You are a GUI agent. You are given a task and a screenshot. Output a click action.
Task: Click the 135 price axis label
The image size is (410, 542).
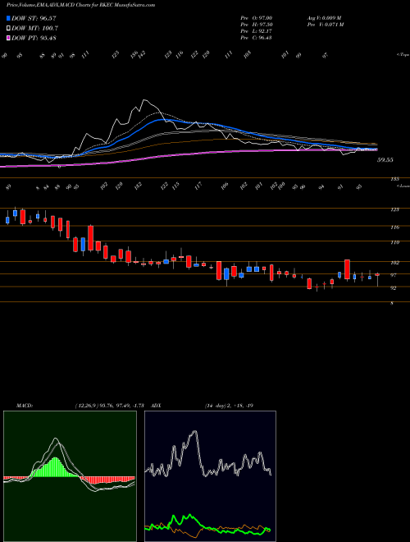pyautogui.click(x=395, y=179)
